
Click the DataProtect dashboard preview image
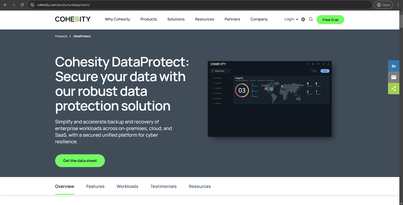coord(270,99)
